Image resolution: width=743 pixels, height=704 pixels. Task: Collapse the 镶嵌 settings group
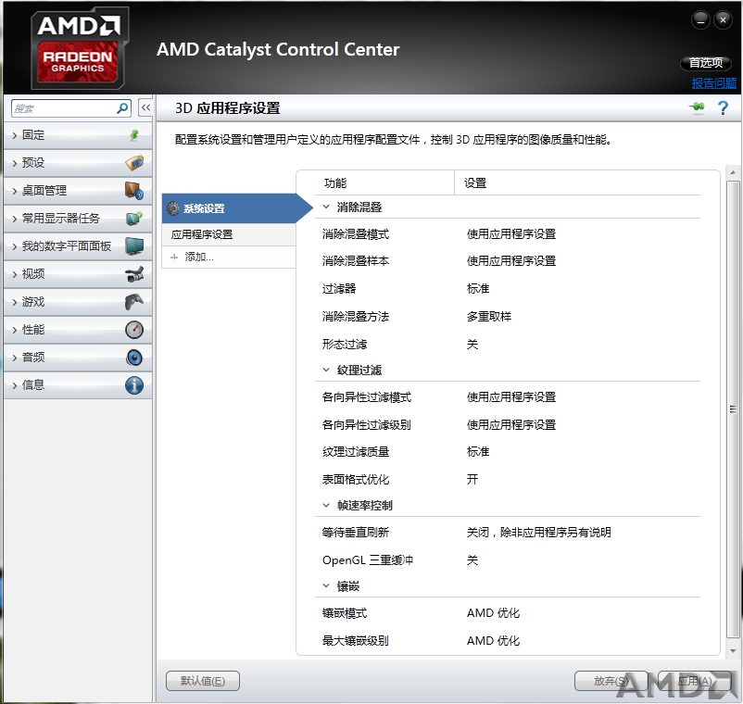326,586
